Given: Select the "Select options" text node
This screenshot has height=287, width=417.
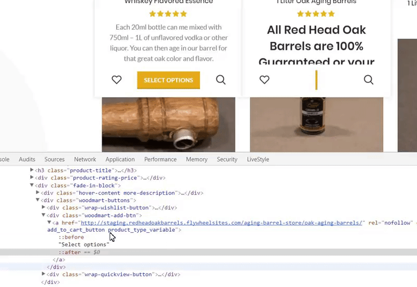Looking at the screenshot, I should coord(84,244).
